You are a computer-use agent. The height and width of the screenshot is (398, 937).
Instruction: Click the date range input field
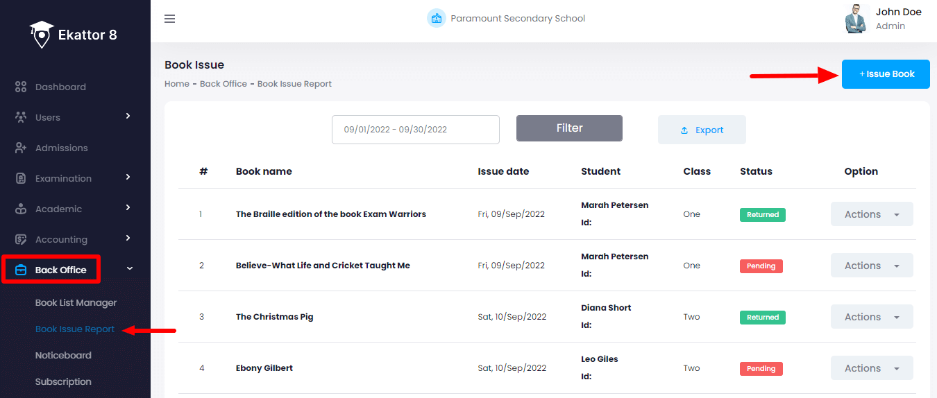click(x=415, y=130)
